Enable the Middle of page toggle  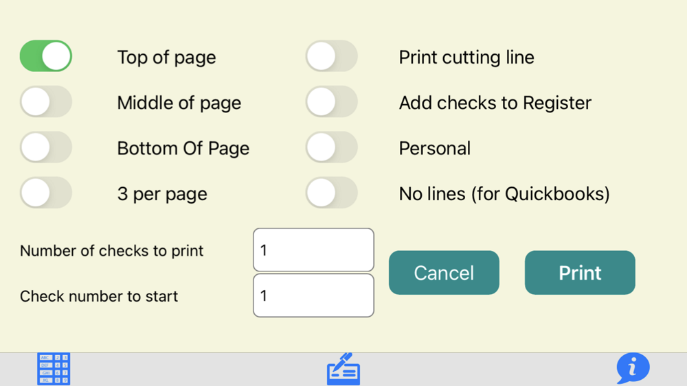(46, 102)
